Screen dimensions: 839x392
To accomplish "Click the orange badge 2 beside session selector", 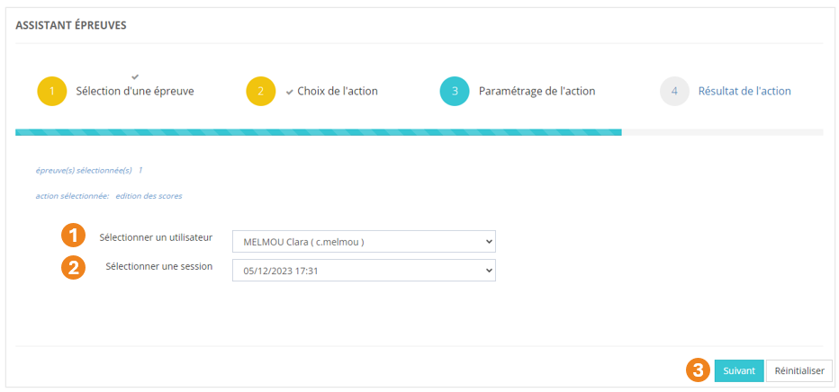I will [x=73, y=267].
